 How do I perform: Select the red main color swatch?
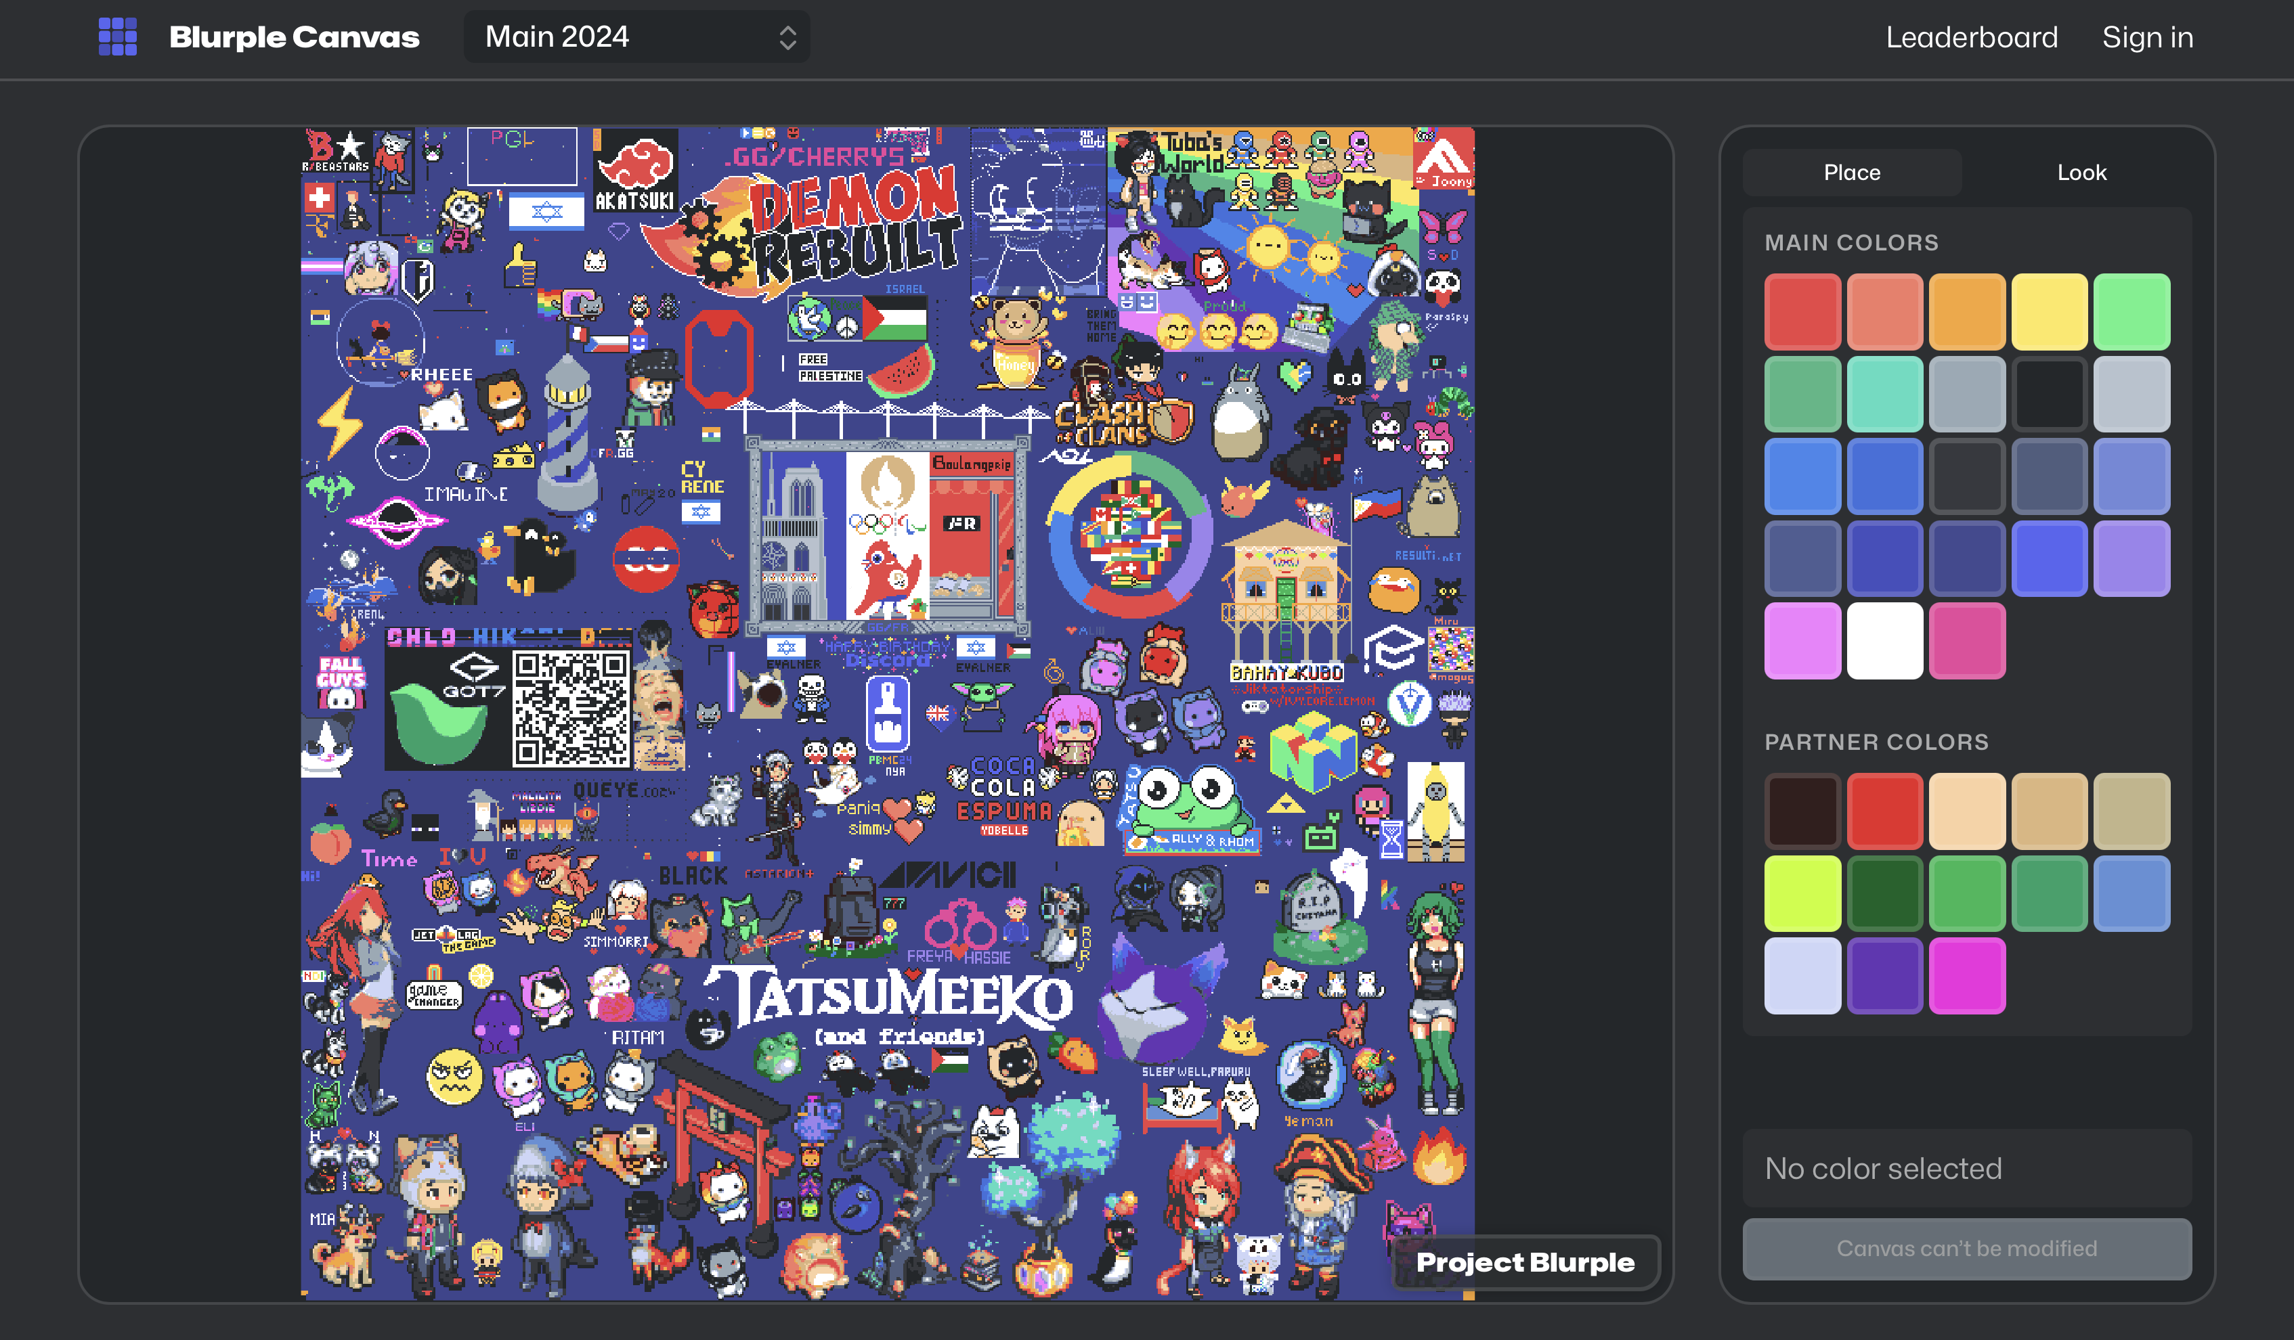[1802, 312]
